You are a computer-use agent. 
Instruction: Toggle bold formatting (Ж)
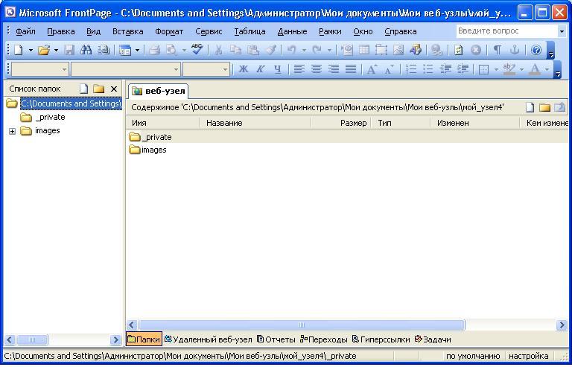[244, 69]
